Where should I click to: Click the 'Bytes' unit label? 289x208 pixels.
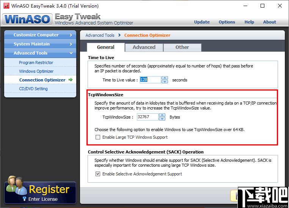pyautogui.click(x=175, y=117)
